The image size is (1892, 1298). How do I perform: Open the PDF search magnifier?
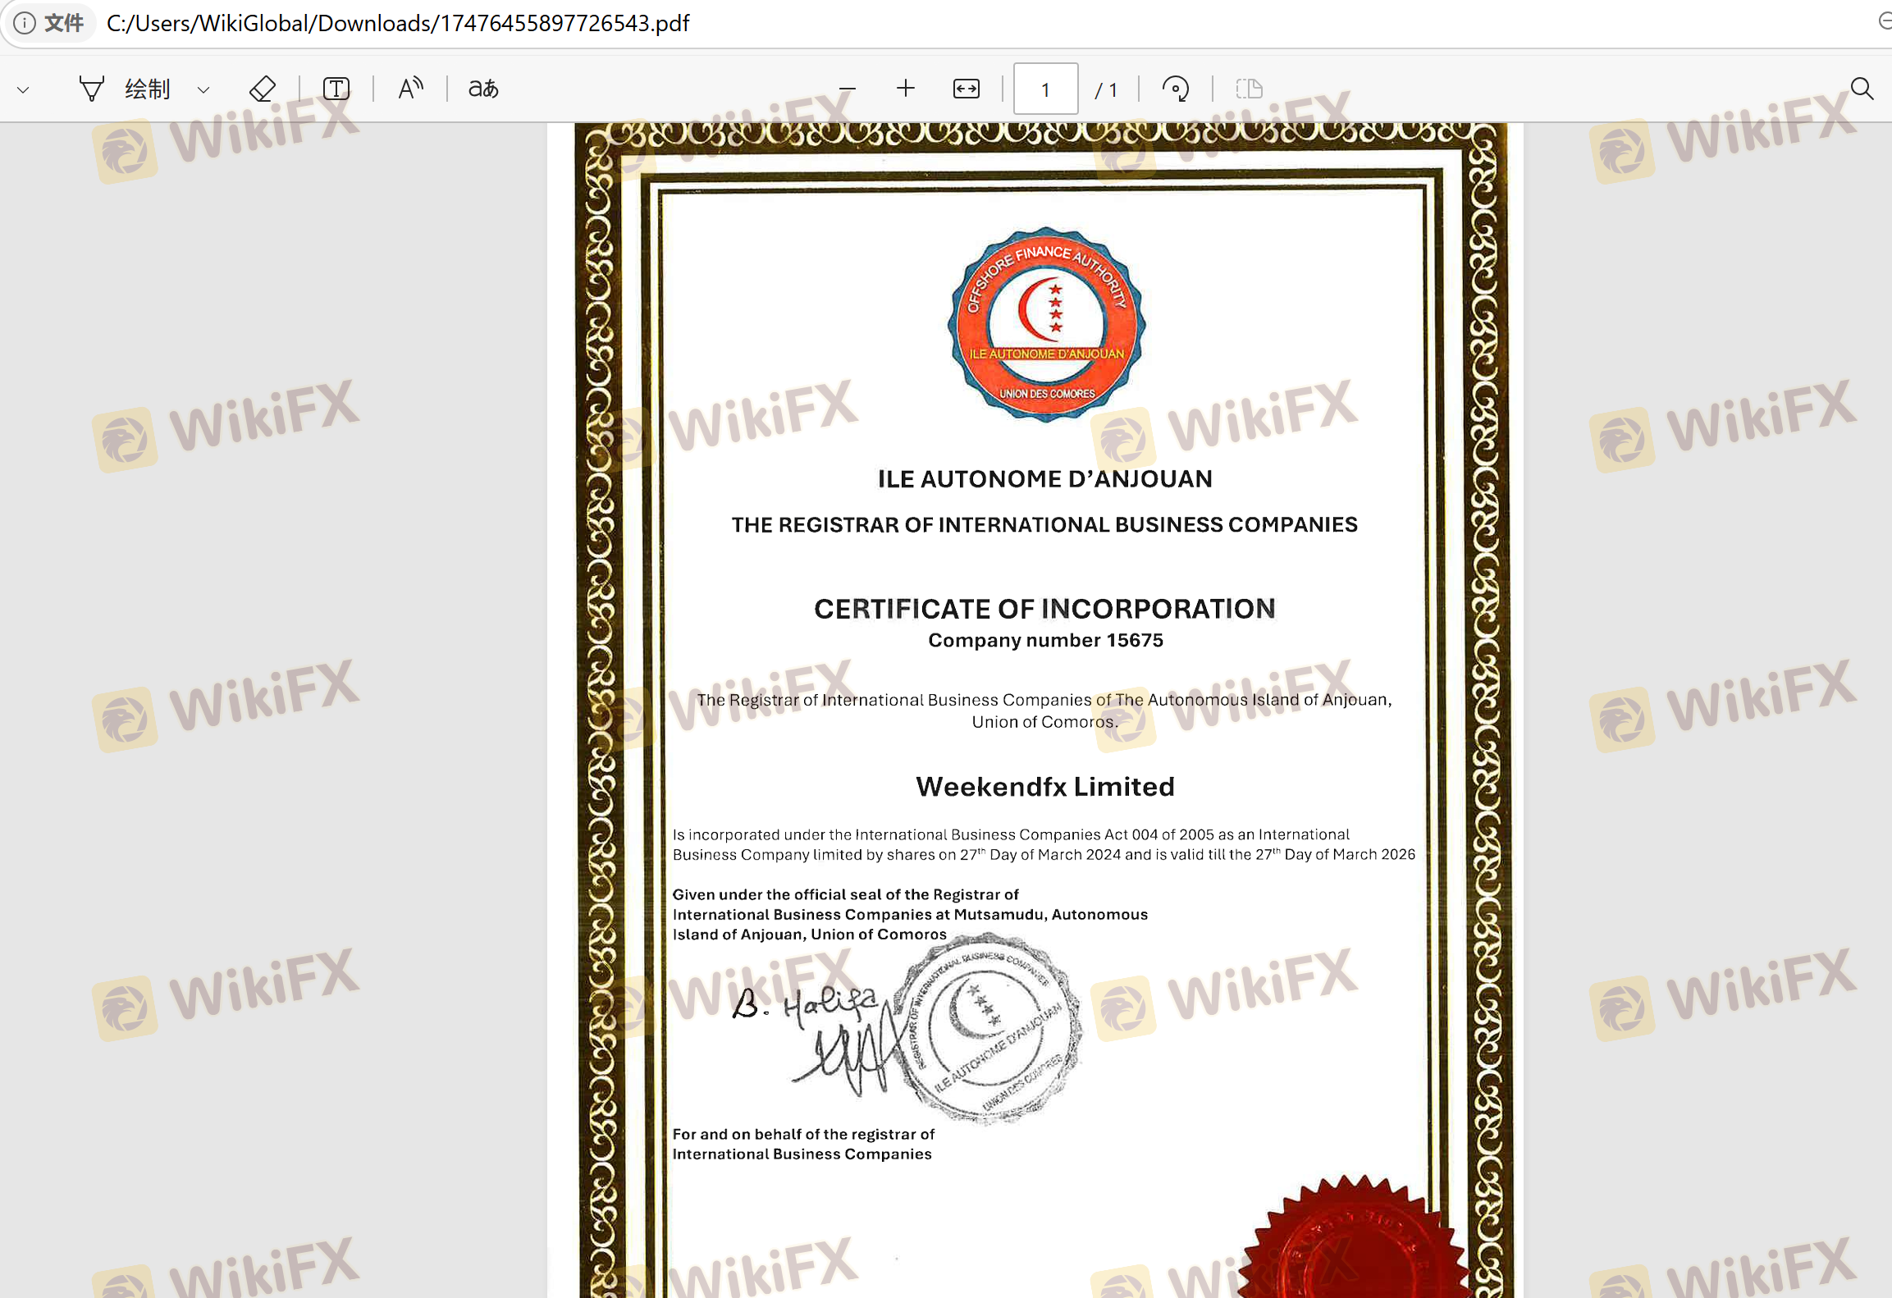(x=1862, y=89)
